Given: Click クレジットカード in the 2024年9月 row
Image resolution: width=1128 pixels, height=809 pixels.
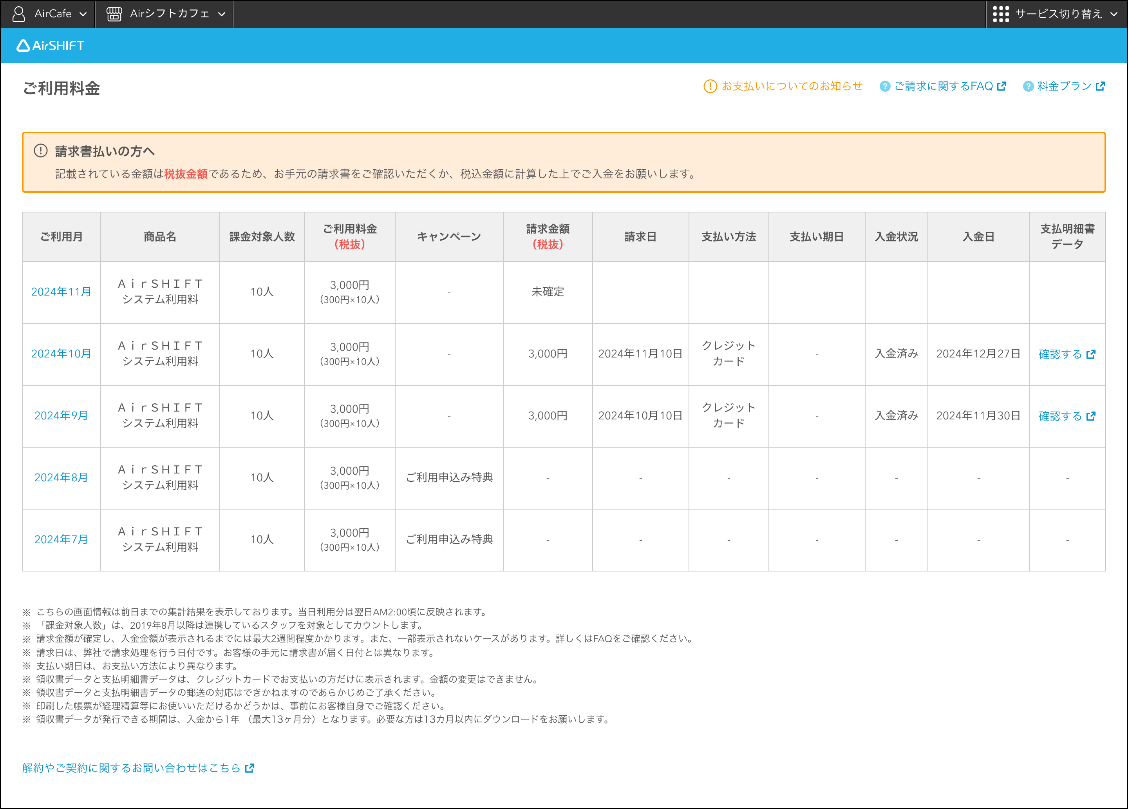Looking at the screenshot, I should coord(728,416).
